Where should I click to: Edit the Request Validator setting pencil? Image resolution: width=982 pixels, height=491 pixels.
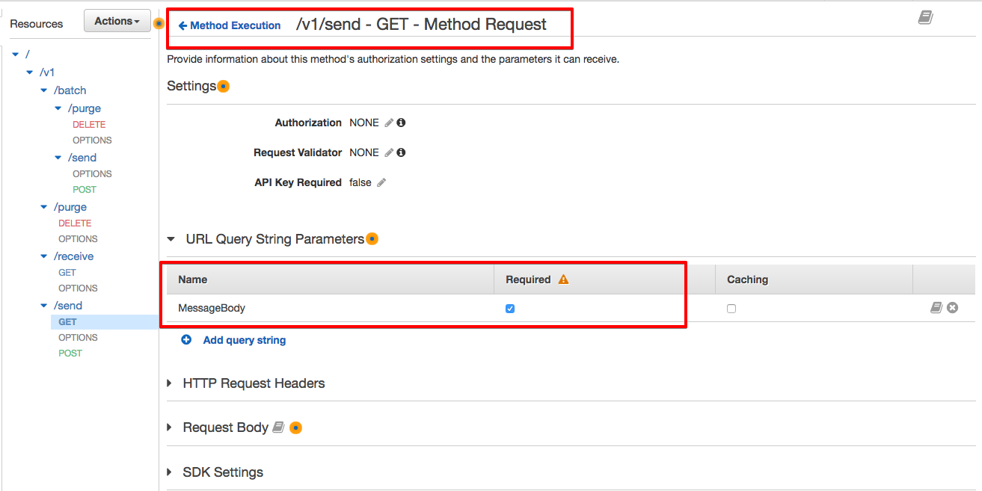click(x=389, y=152)
